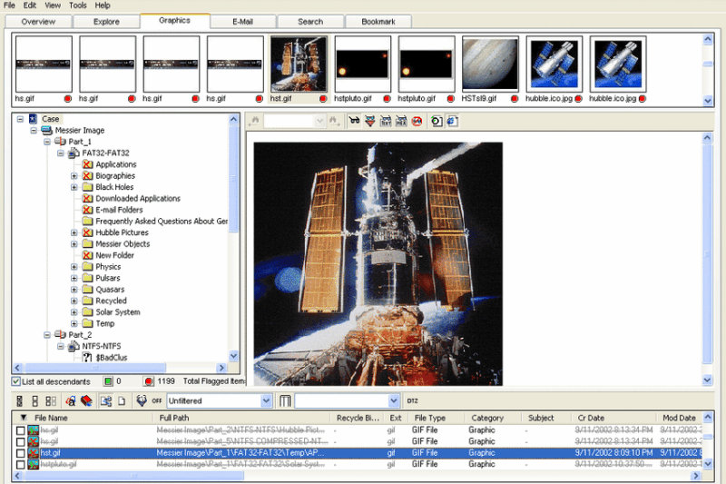Select the built-in viewer icon
The width and height of the screenshot is (726, 484).
[x=437, y=122]
